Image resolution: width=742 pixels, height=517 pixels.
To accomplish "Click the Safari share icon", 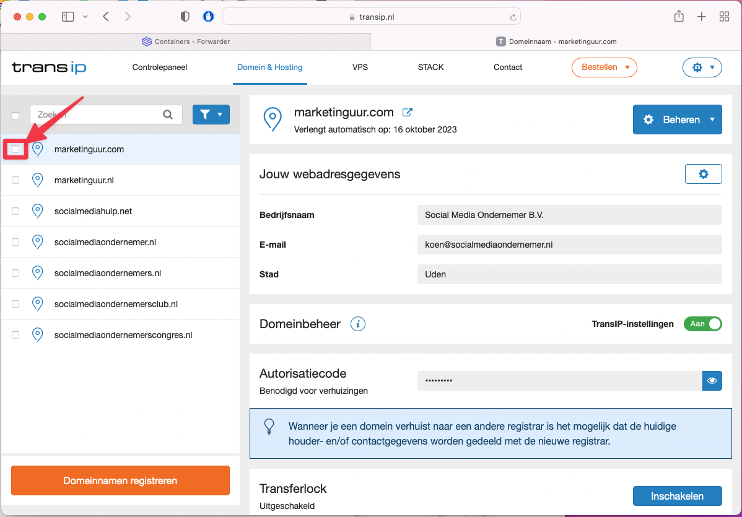I will coord(679,17).
